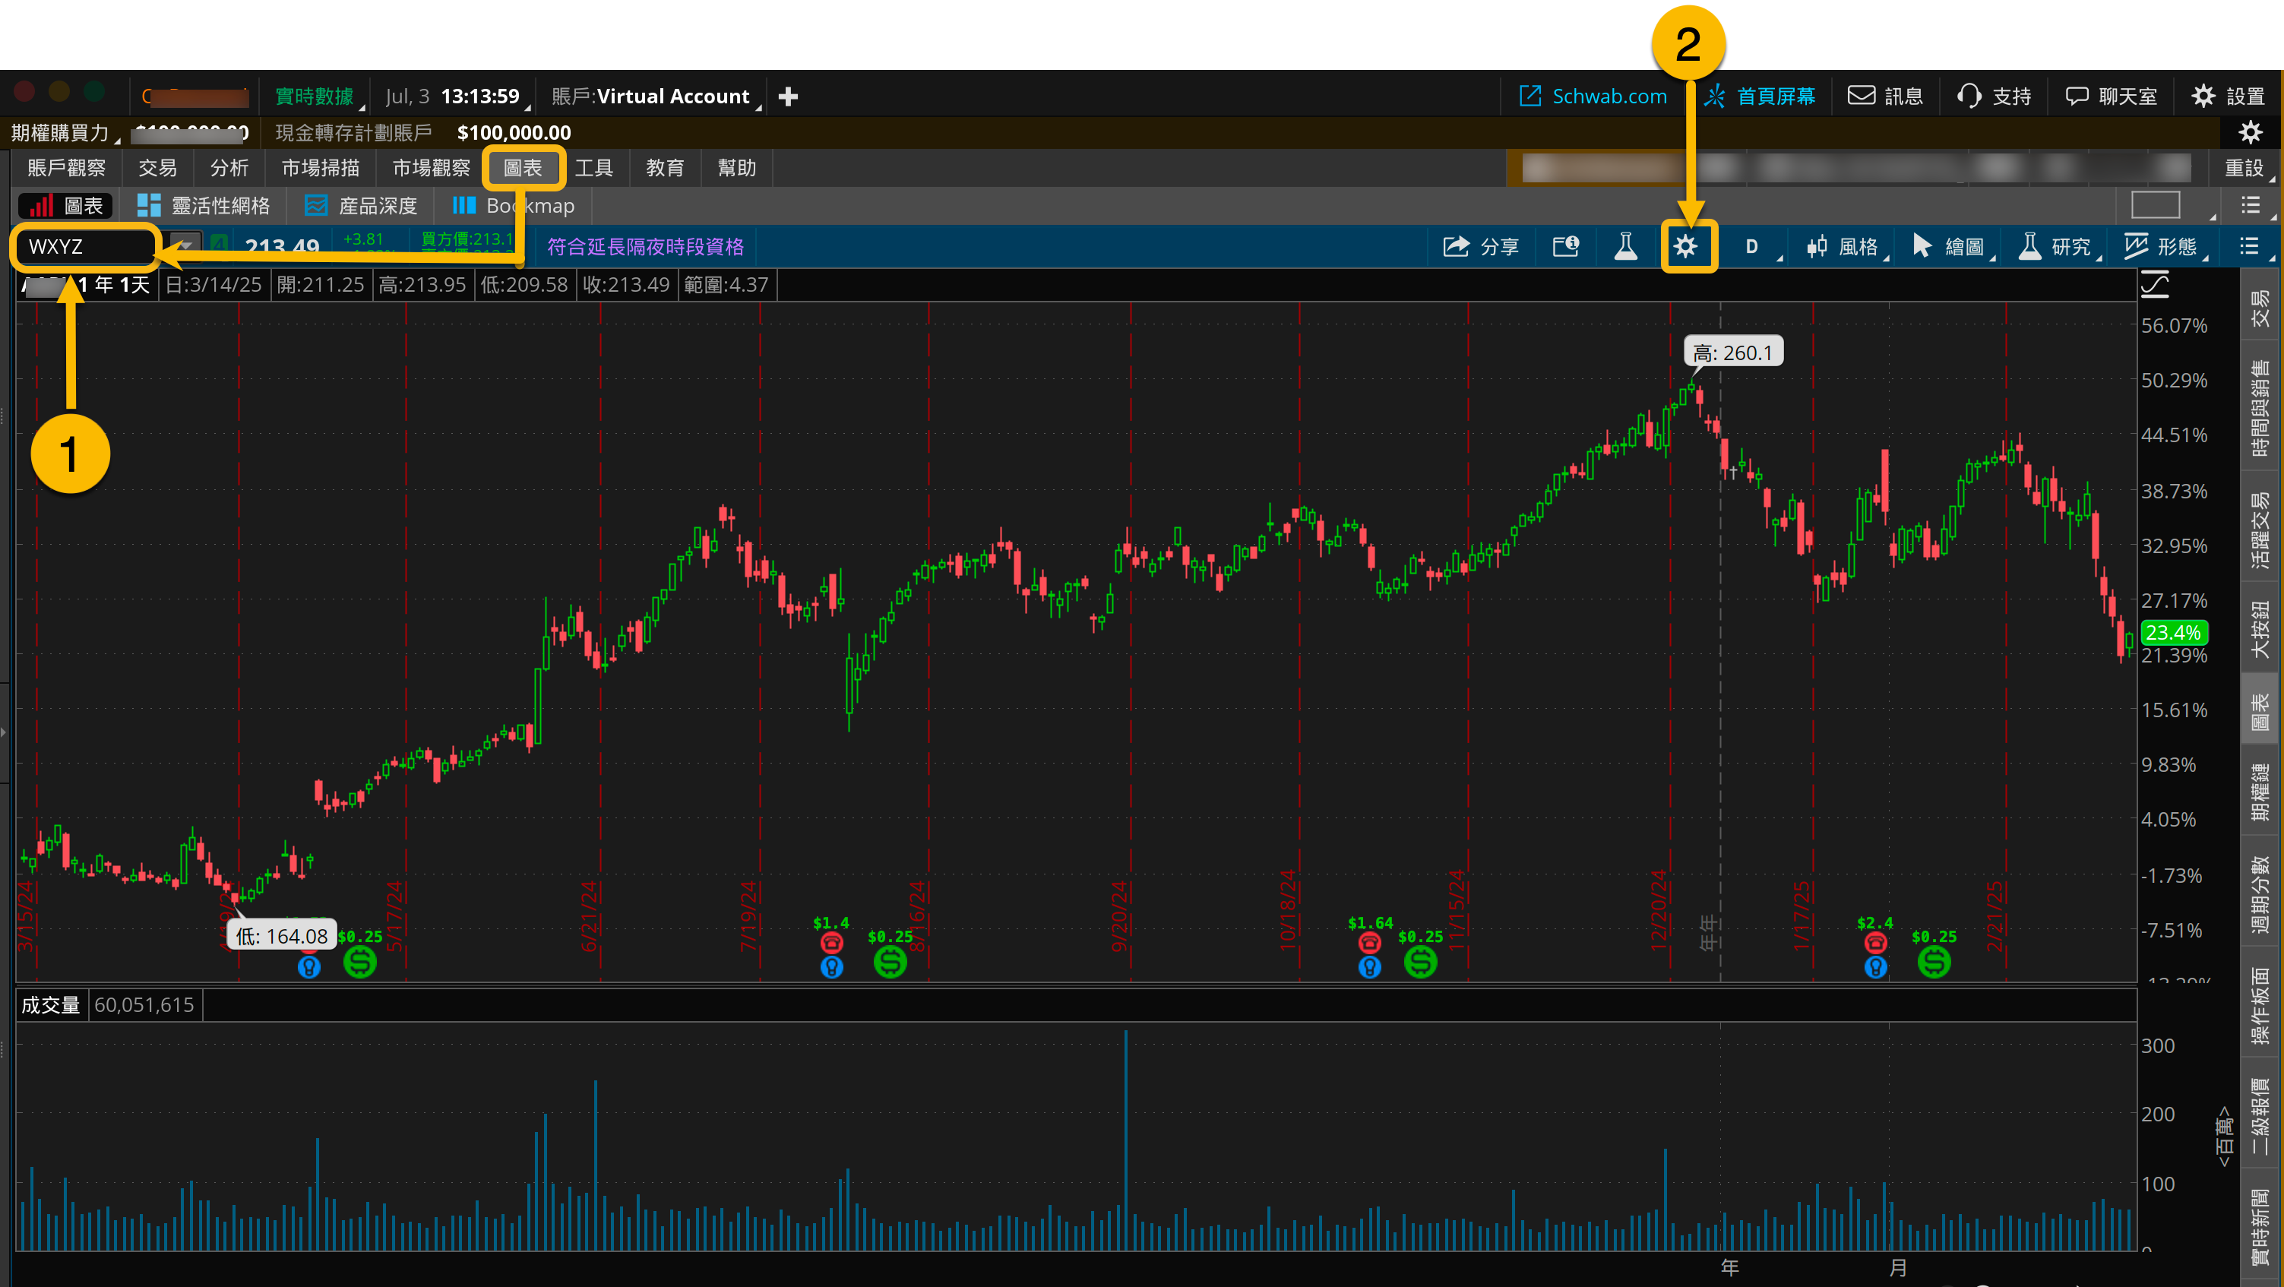Click the WXYZ symbol input field
Image resolution: width=2284 pixels, height=1287 pixels.
click(83, 246)
